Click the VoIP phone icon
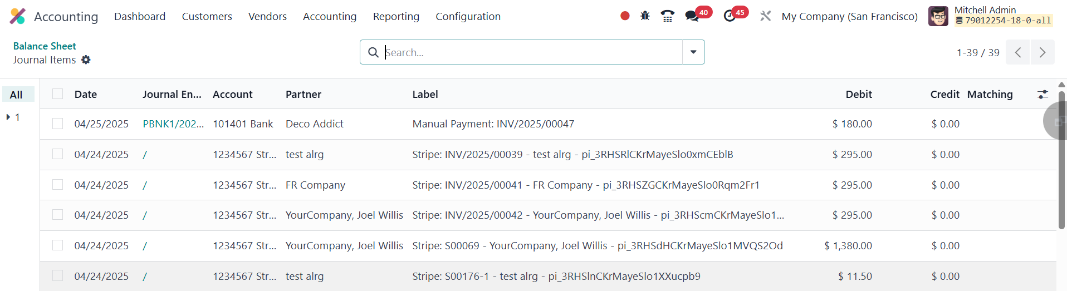 click(x=667, y=16)
